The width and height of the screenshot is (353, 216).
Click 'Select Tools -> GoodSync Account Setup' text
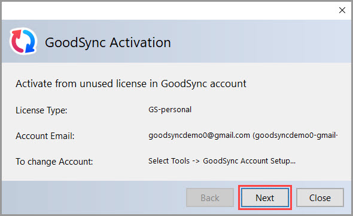(222, 161)
